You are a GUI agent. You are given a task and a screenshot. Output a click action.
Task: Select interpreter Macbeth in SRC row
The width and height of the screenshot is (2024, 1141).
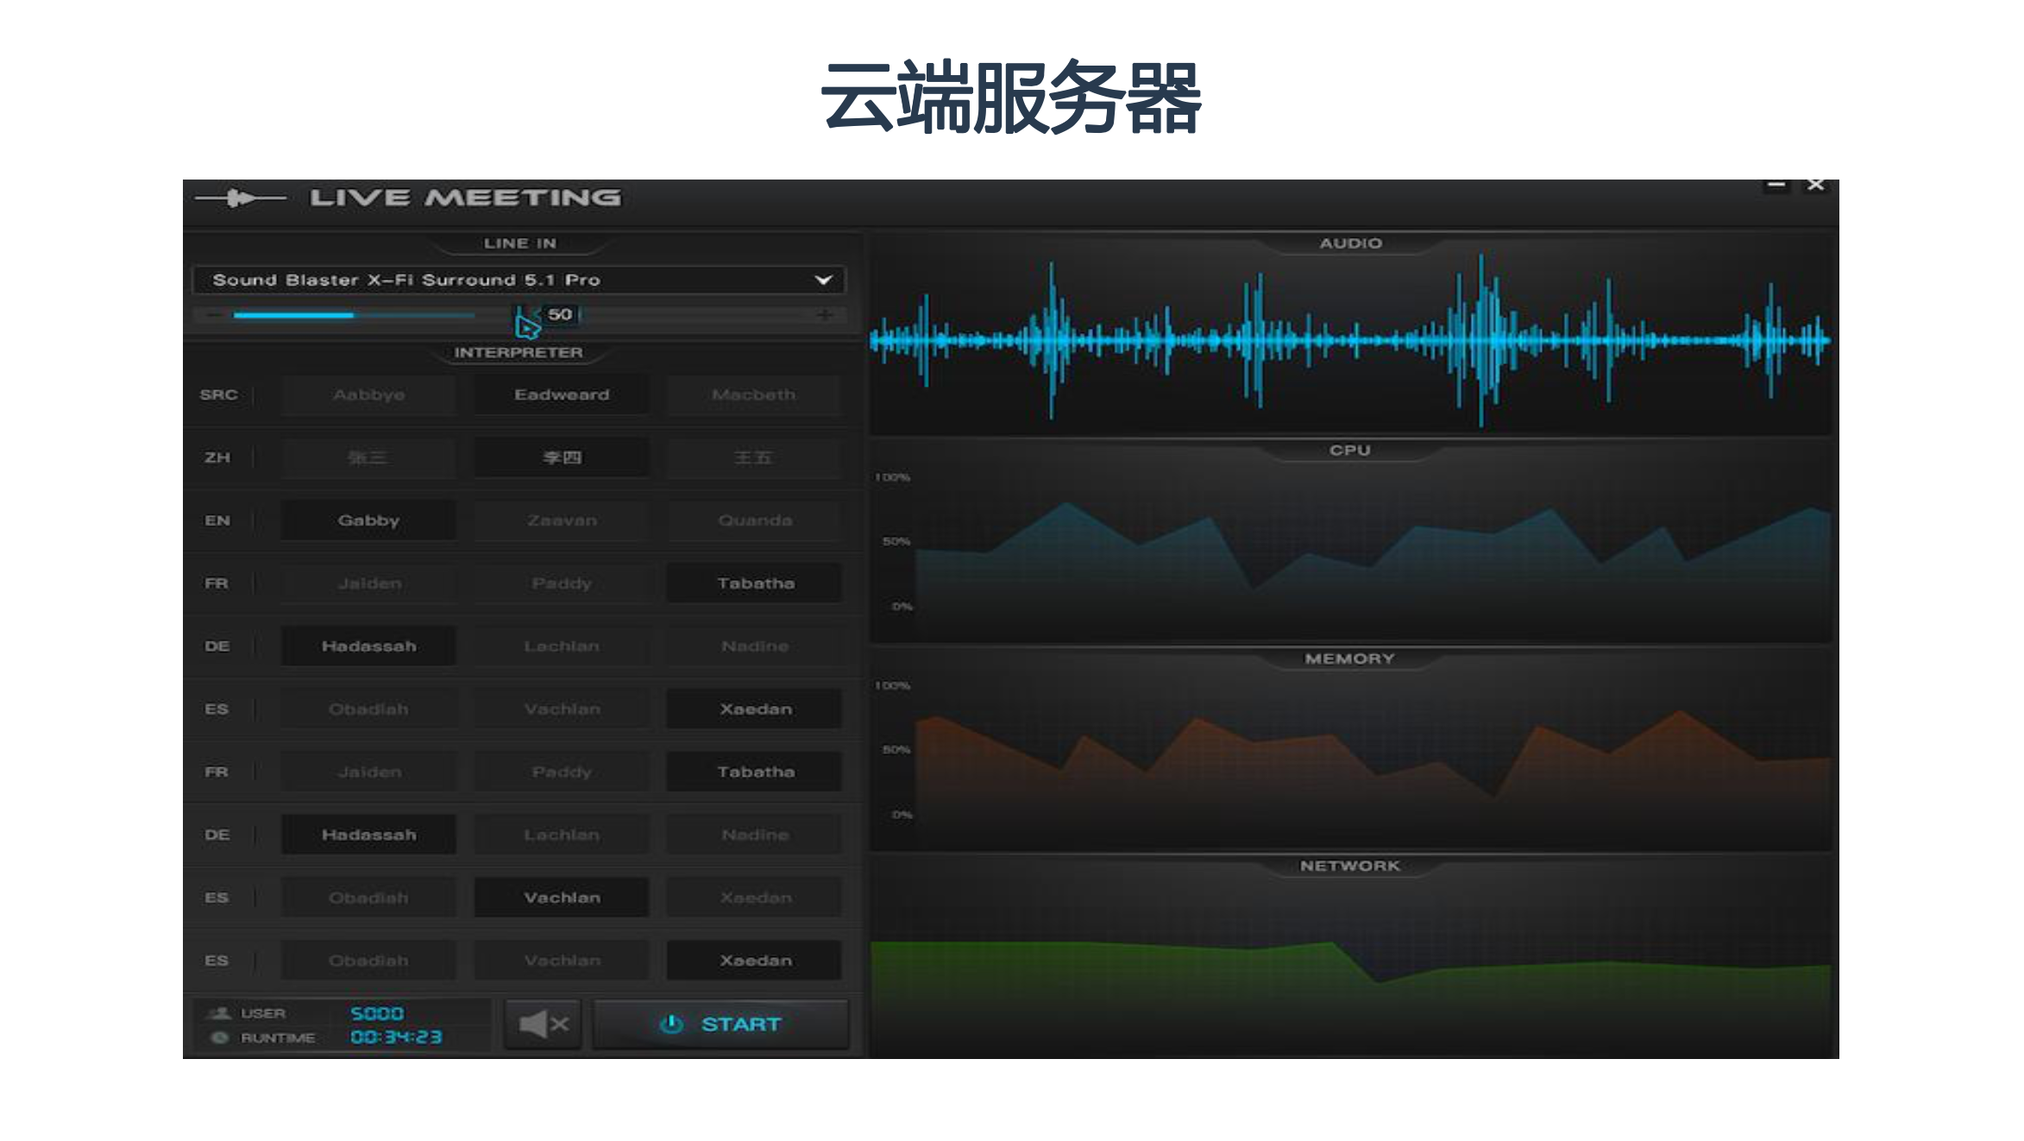click(754, 394)
